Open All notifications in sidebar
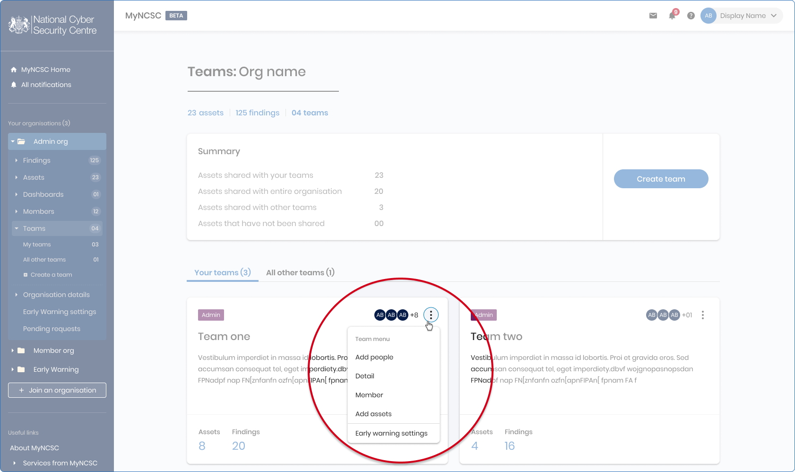This screenshot has height=472, width=795. coord(46,85)
